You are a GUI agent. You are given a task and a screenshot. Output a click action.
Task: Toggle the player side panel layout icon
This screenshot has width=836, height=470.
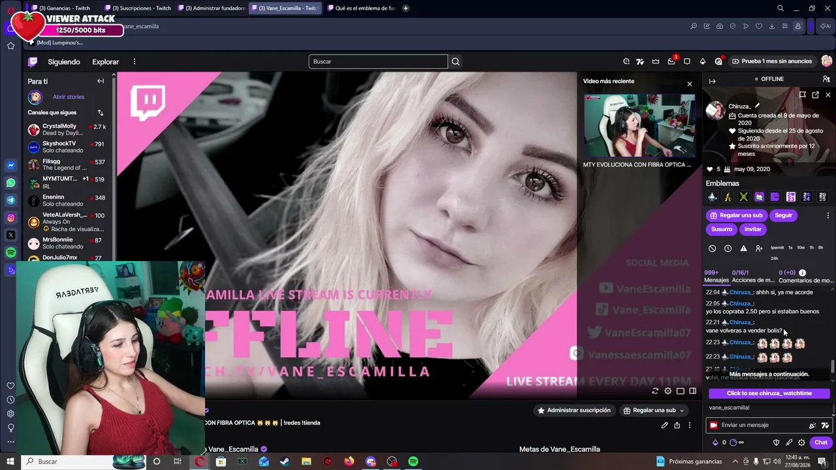tap(693, 391)
